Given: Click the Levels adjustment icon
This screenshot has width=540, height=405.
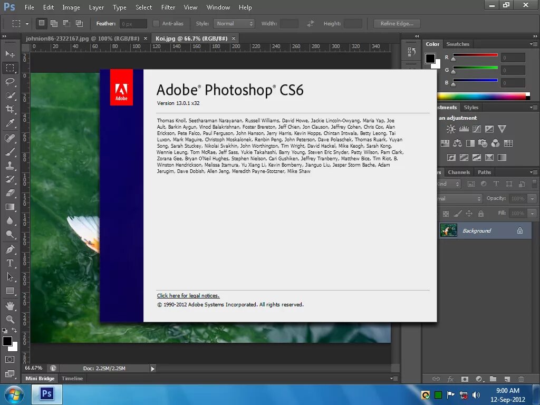Looking at the screenshot, I should pos(464,129).
